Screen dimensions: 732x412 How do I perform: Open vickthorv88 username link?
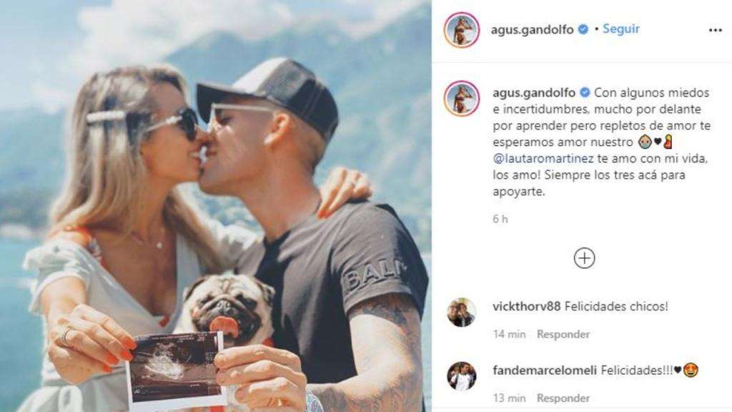[527, 306]
